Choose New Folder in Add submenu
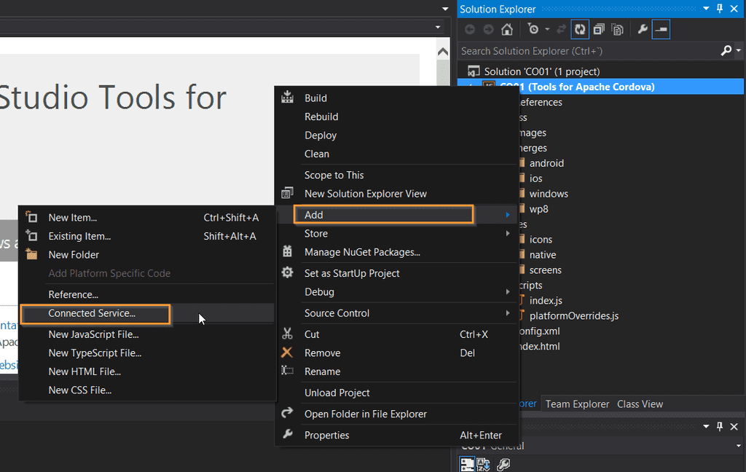 [147, 254]
